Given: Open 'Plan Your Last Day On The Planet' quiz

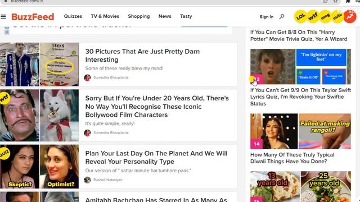Looking at the screenshot, I should [x=156, y=158].
